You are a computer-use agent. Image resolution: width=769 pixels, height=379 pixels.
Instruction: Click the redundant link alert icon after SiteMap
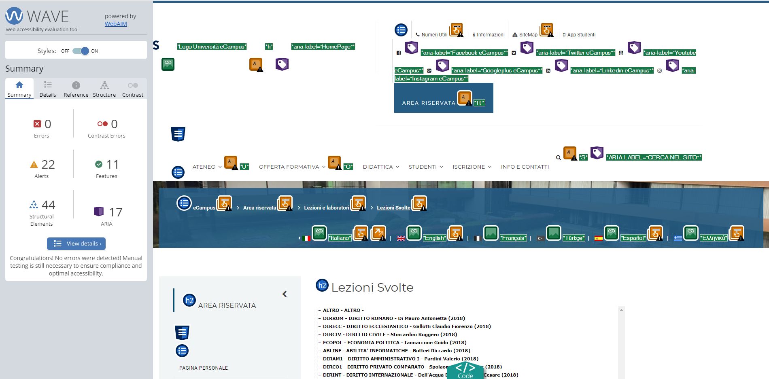[x=546, y=30]
